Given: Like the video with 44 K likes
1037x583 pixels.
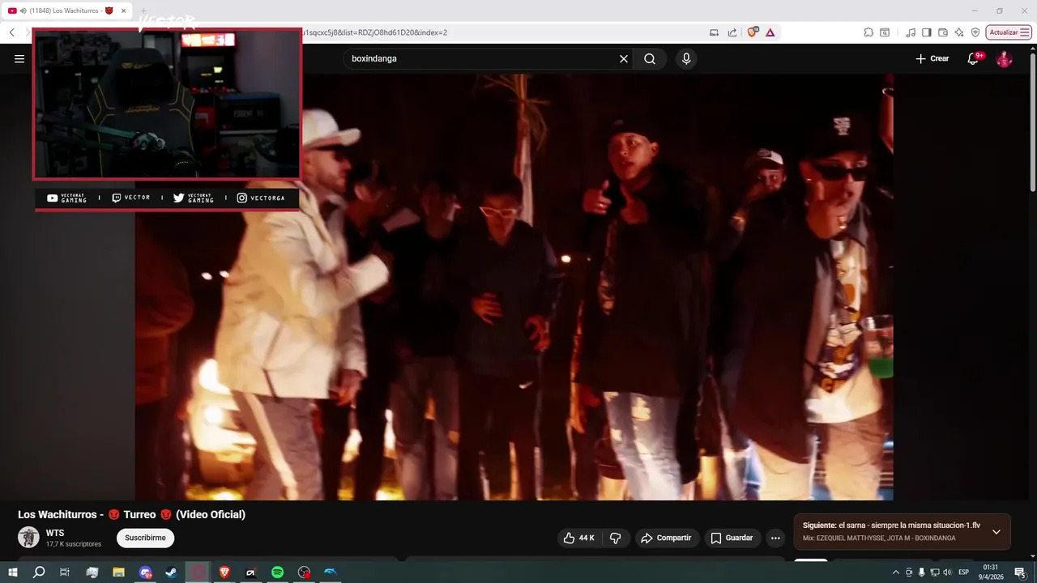Looking at the screenshot, I should pyautogui.click(x=579, y=538).
